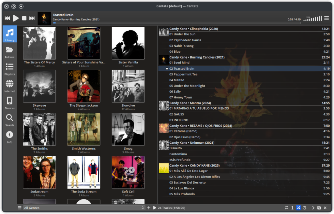Select The Smiths artist thumbnail

(x=39, y=129)
